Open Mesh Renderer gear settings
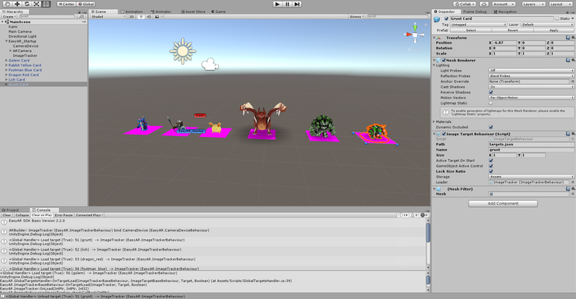This screenshot has width=576, height=299. point(573,60)
